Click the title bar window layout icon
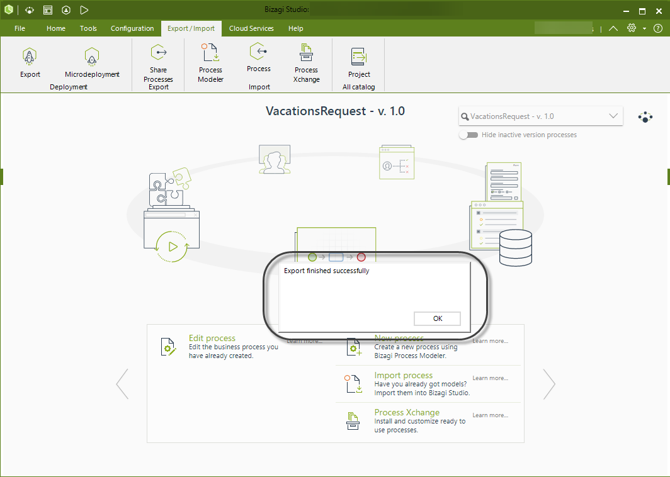Viewport: 670px width, 477px height. coord(48,10)
